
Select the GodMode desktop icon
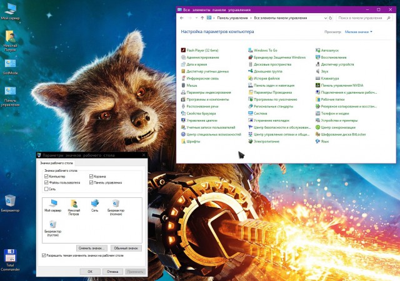(x=10, y=67)
